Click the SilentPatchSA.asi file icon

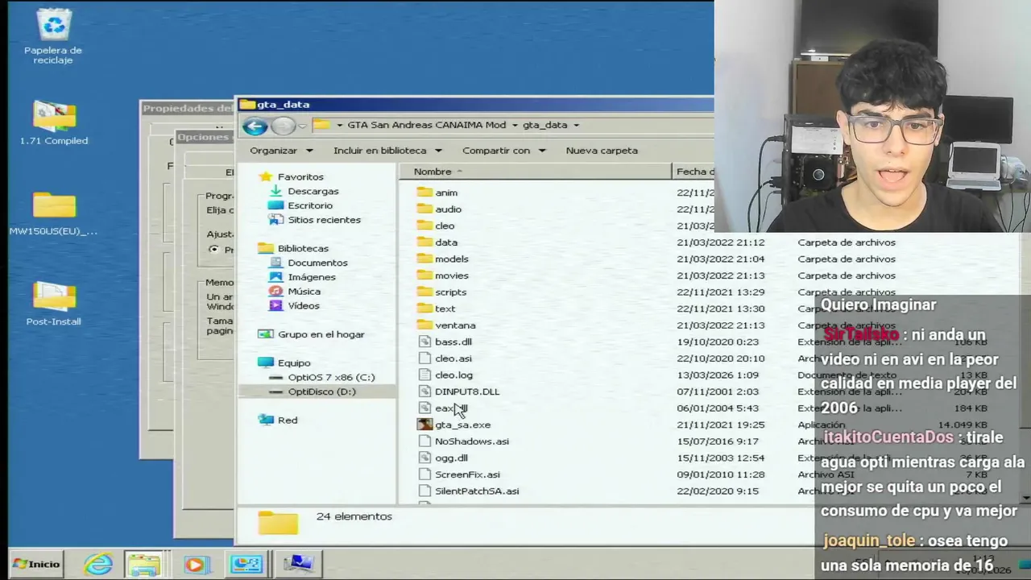click(424, 491)
